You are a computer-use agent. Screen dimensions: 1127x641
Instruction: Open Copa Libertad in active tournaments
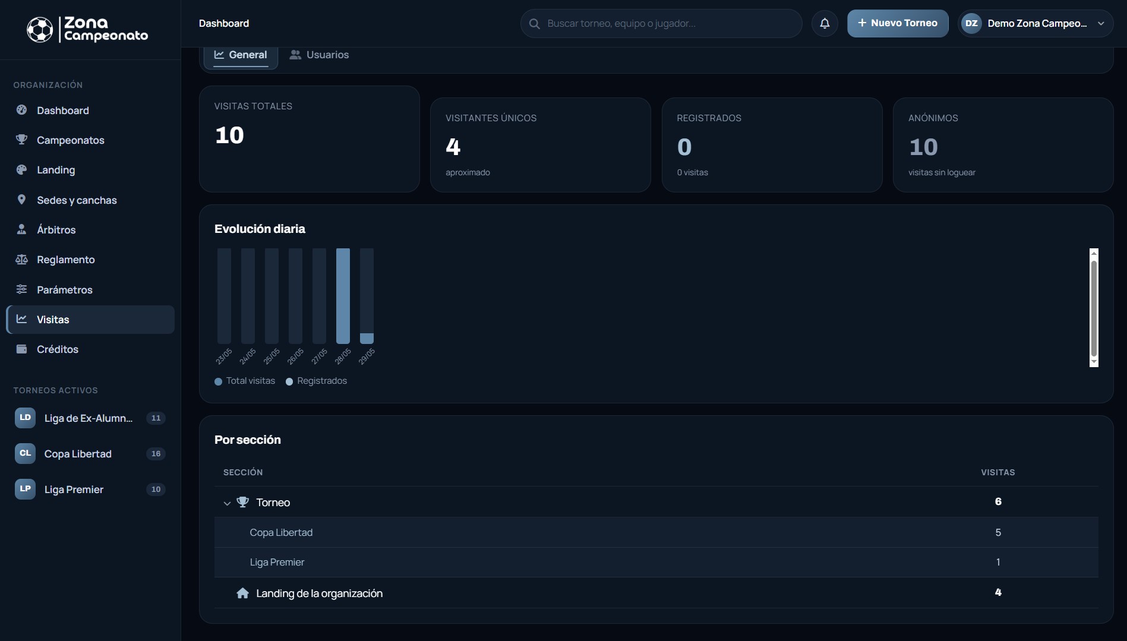tap(90, 454)
